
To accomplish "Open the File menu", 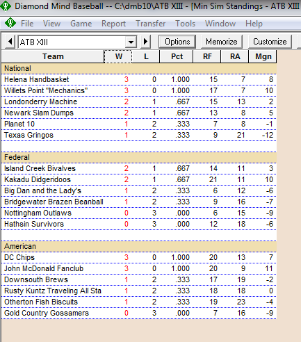I will (27, 24).
